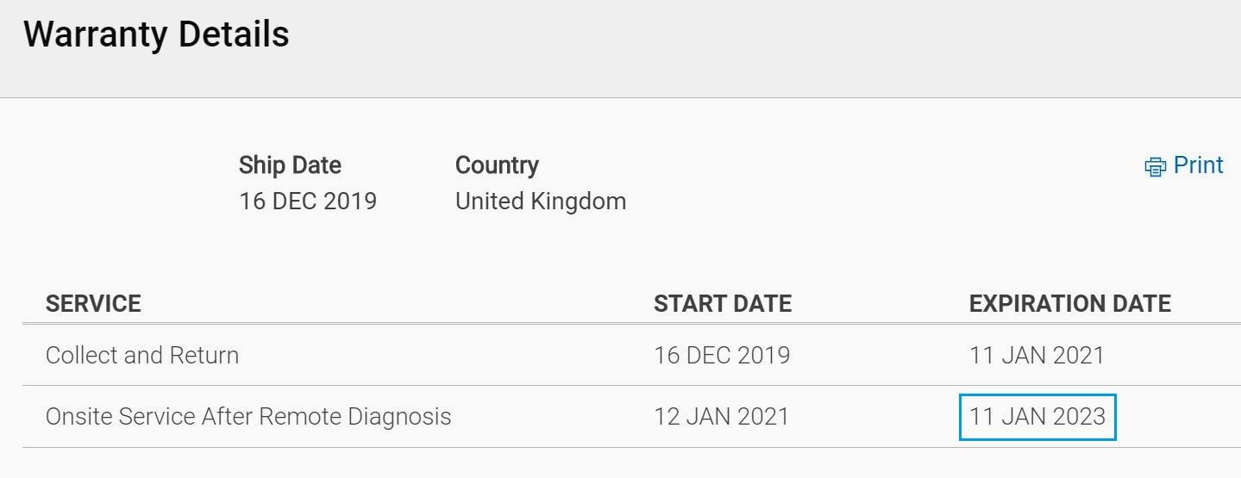Select the highlighted 11 JAN 2023 expiration date
This screenshot has height=478, width=1241.
pos(1037,417)
